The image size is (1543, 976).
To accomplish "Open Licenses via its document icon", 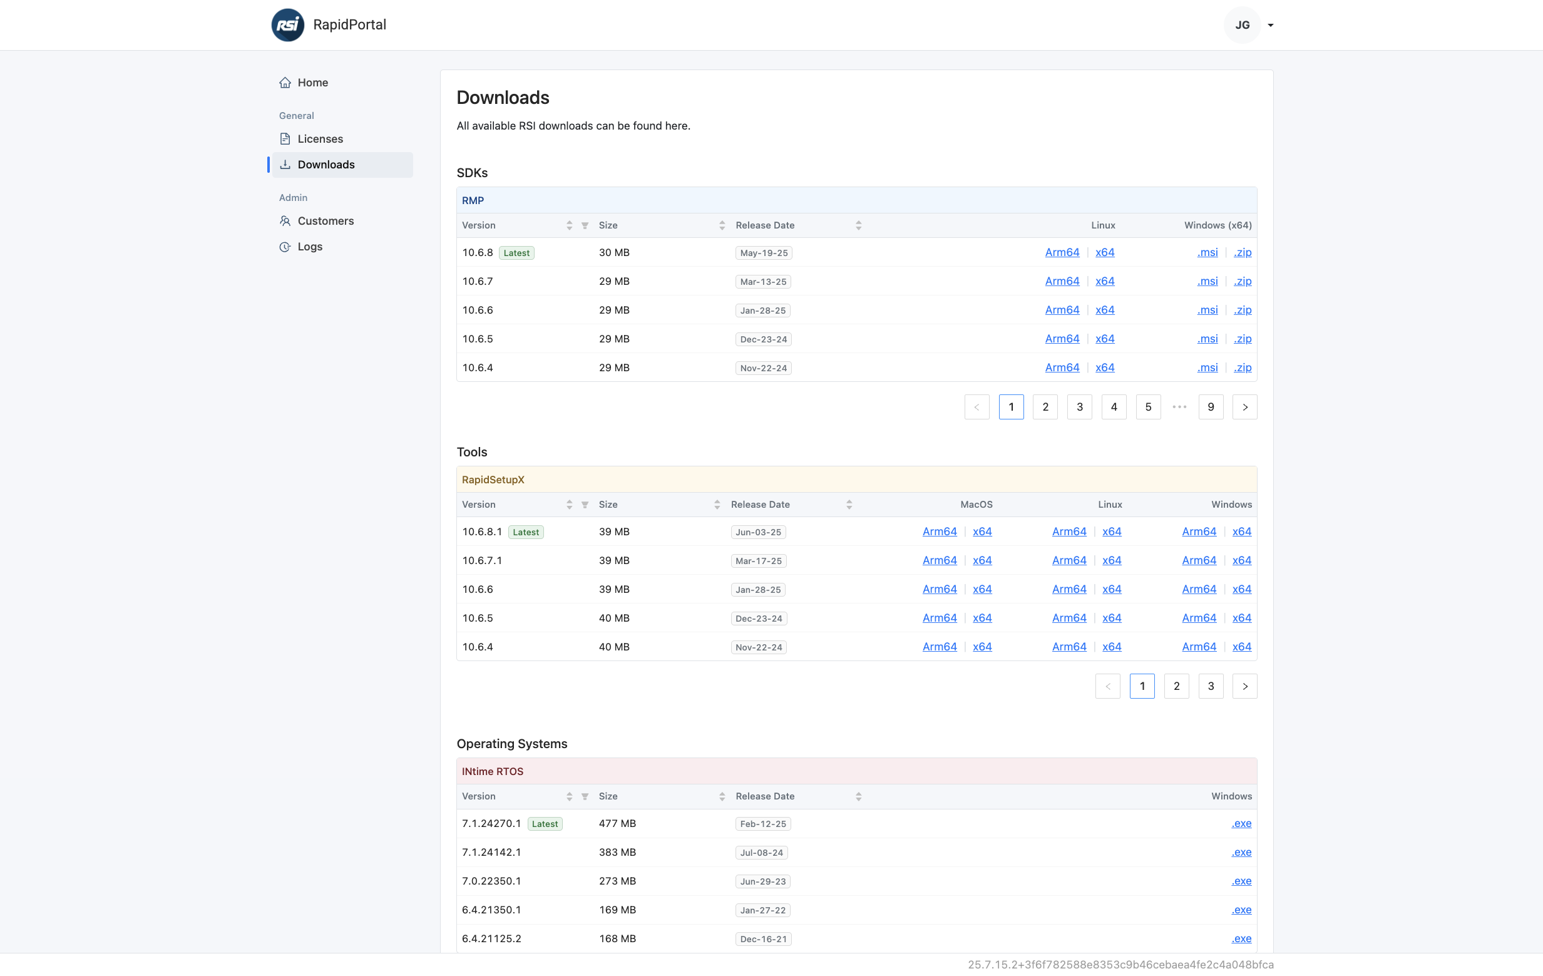I will pyautogui.click(x=285, y=139).
